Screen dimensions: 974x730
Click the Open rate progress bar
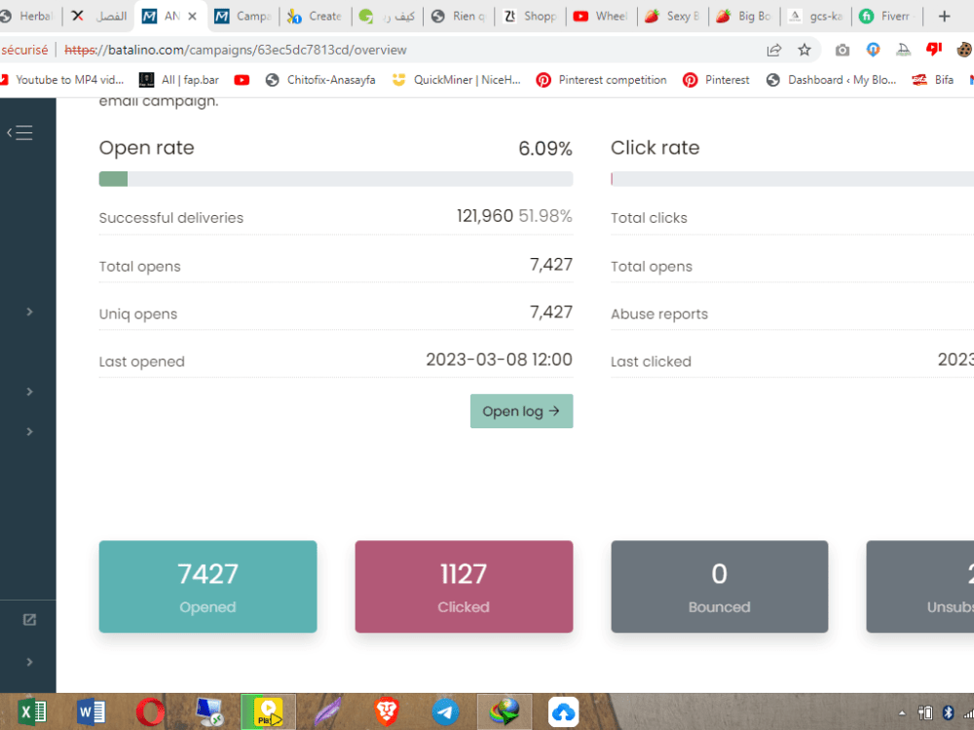point(335,178)
